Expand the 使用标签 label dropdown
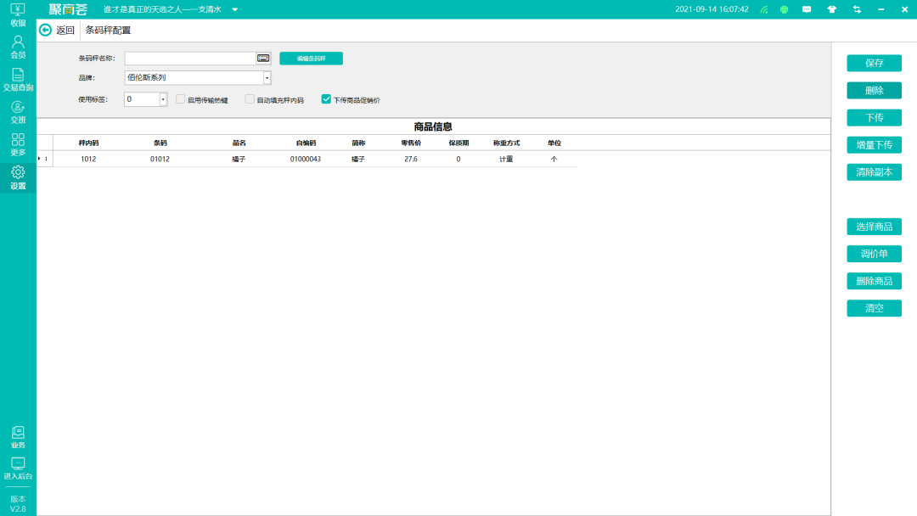 pyautogui.click(x=163, y=99)
